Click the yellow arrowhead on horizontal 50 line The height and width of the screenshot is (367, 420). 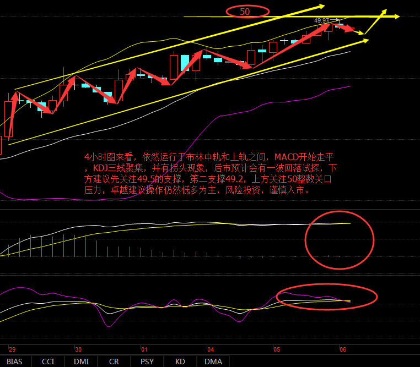click(x=395, y=17)
